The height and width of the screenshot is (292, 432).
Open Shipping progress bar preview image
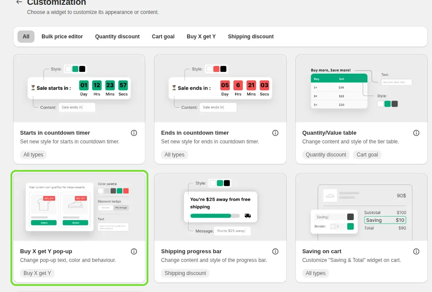(x=220, y=207)
